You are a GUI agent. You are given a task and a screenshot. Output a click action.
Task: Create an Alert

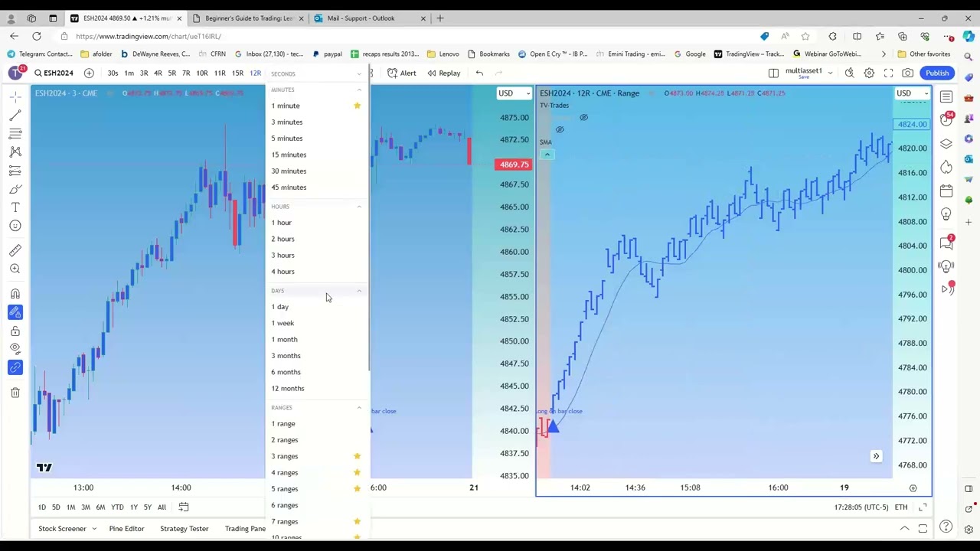402,73
